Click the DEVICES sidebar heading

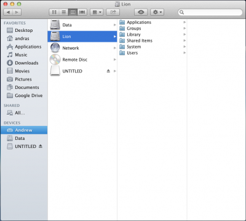pos(12,123)
